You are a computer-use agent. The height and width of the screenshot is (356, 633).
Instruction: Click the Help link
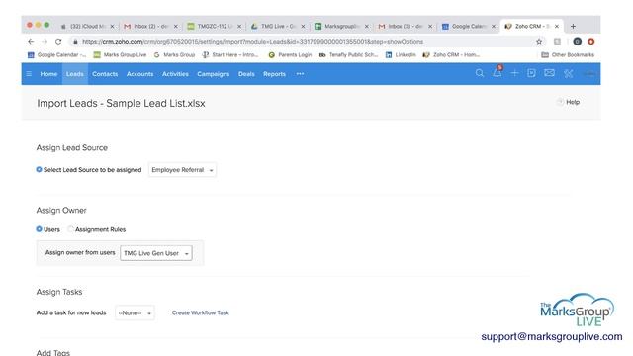point(573,102)
